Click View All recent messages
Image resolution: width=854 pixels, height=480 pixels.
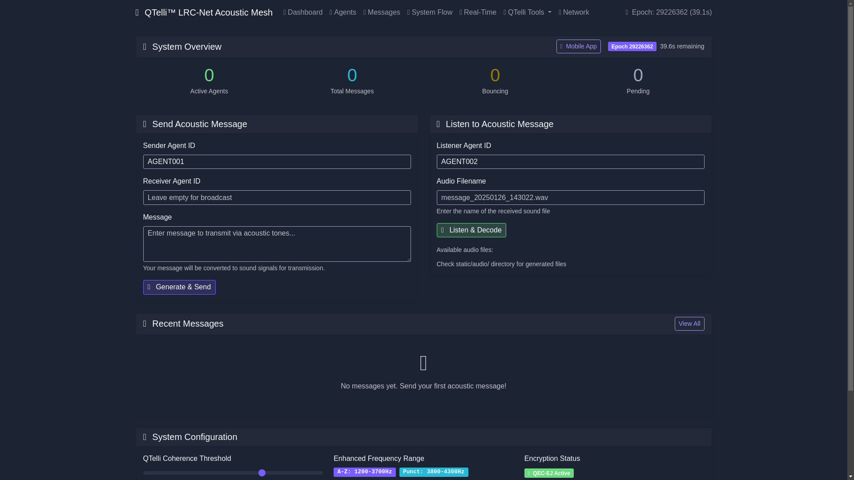point(689,324)
